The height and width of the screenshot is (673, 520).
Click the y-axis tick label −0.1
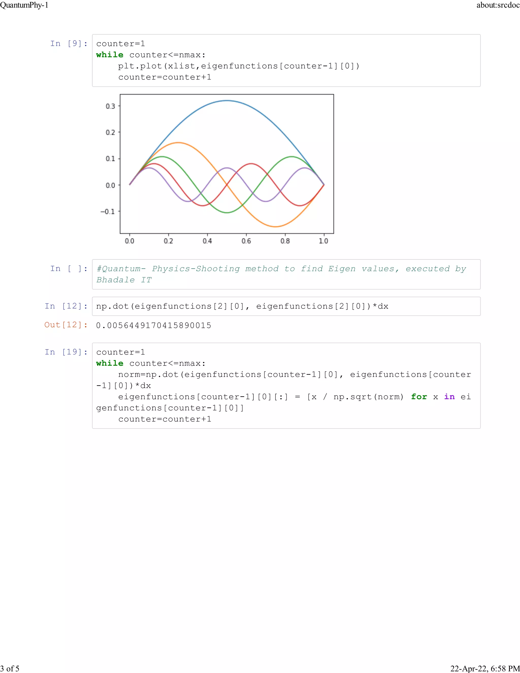[107, 212]
